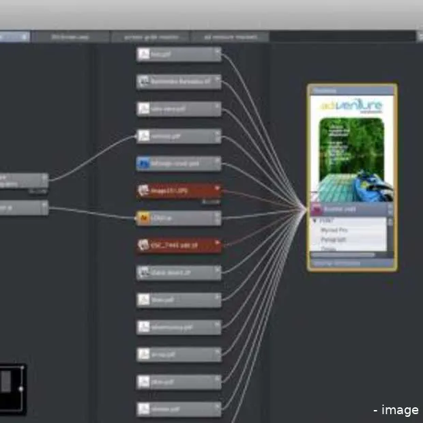
Task: Click the PDF icon on the third node from bottom
Action: point(144,354)
